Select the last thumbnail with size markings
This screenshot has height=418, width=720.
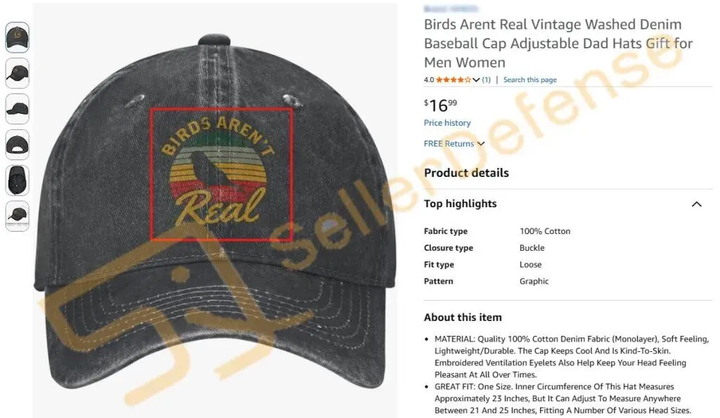point(17,216)
